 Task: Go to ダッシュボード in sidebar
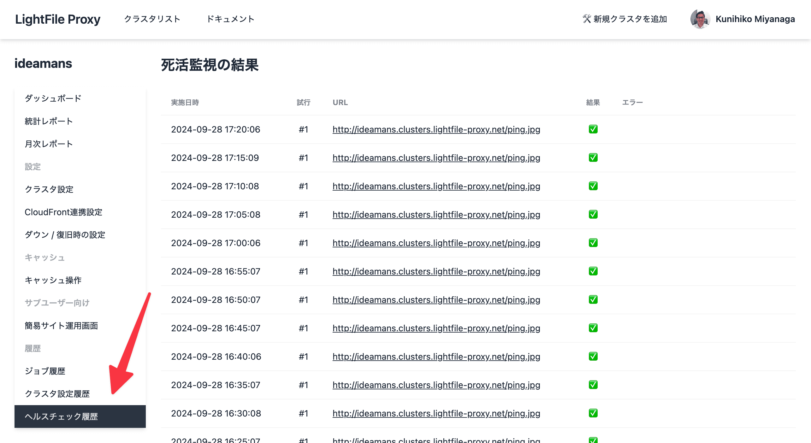pyautogui.click(x=53, y=98)
